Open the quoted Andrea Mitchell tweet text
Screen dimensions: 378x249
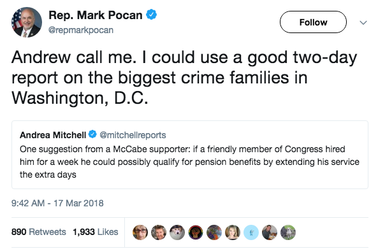click(189, 162)
